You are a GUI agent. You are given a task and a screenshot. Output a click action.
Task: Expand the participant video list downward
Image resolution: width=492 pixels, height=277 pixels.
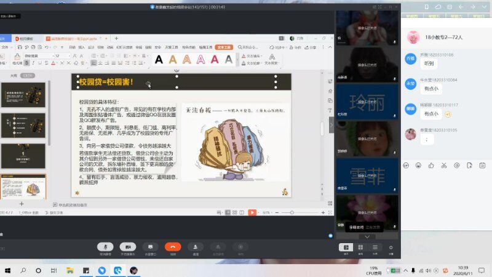pyautogui.click(x=367, y=236)
